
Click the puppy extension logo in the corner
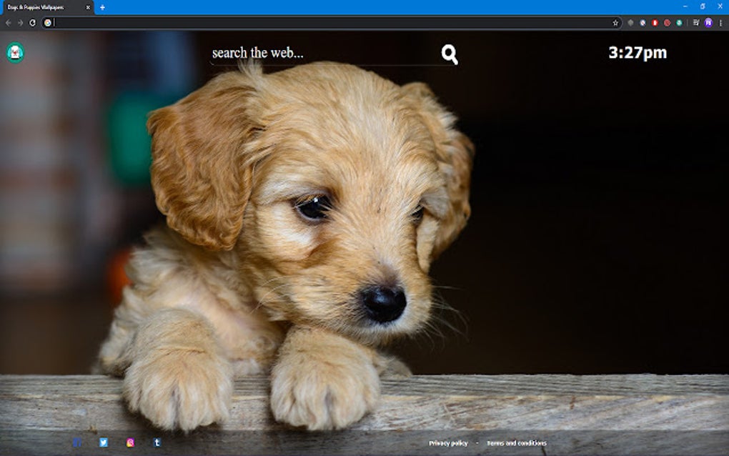click(x=14, y=52)
